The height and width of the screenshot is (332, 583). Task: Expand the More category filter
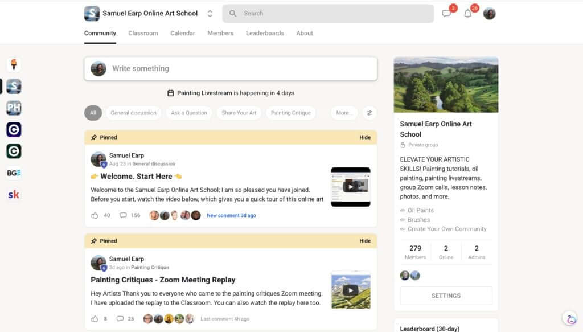click(344, 113)
